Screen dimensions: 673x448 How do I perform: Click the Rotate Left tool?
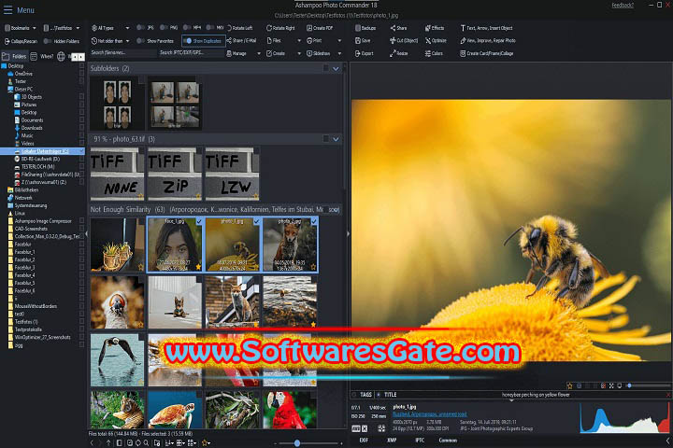(x=239, y=28)
